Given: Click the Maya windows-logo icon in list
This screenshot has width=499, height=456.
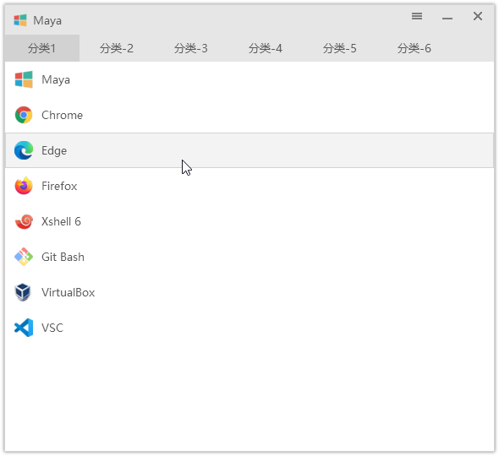Looking at the screenshot, I should (x=24, y=79).
